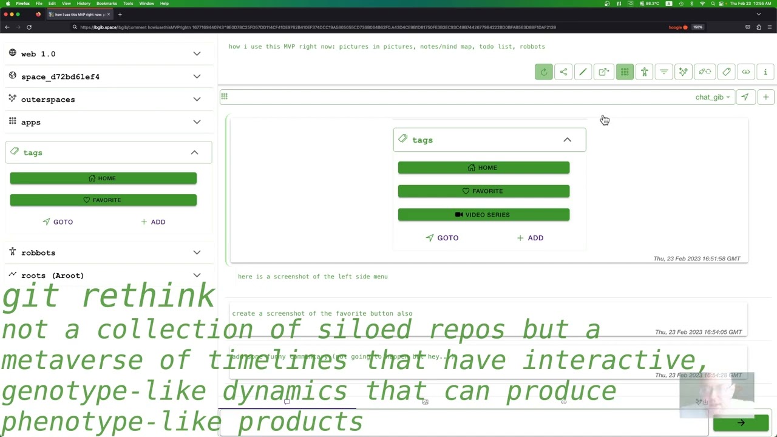Collapse the tags section in the sidebar

(x=194, y=152)
